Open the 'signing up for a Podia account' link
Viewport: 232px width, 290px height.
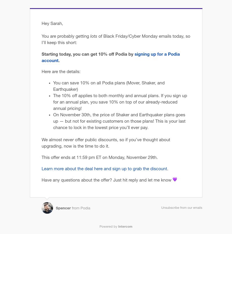(x=157, y=55)
